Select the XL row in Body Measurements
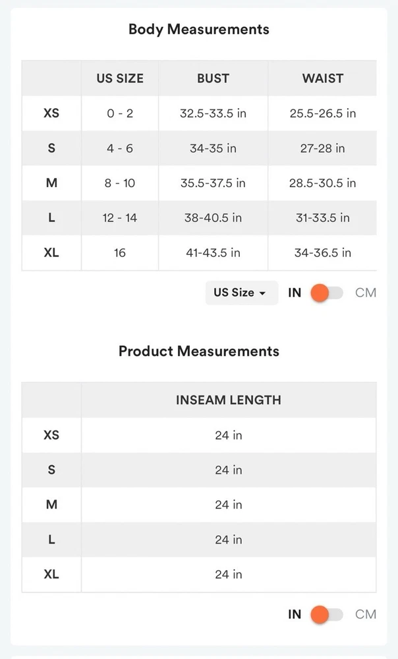398x659 pixels. 51,252
